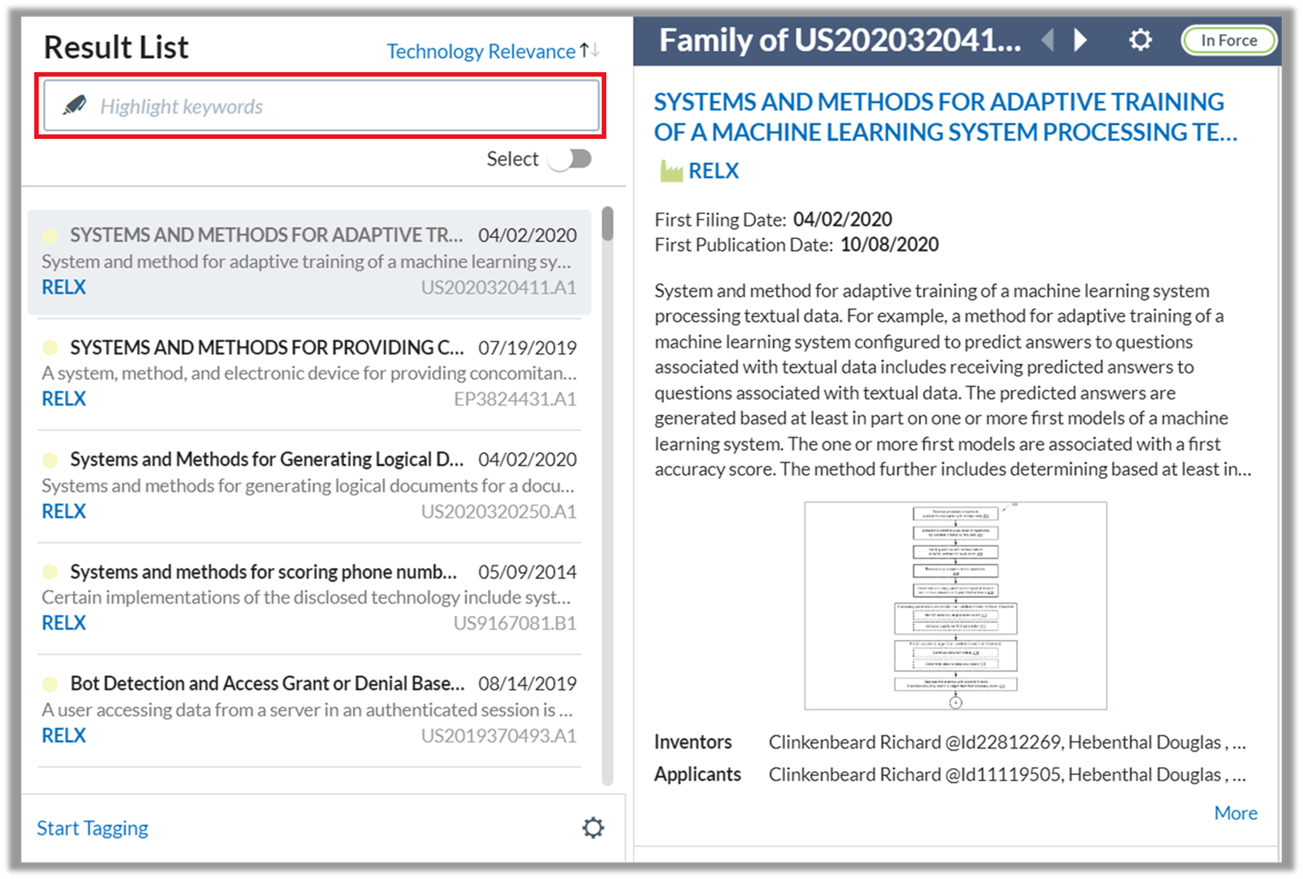Open RELX assignee link in detail panel
This screenshot has height=879, width=1303.
(x=713, y=170)
